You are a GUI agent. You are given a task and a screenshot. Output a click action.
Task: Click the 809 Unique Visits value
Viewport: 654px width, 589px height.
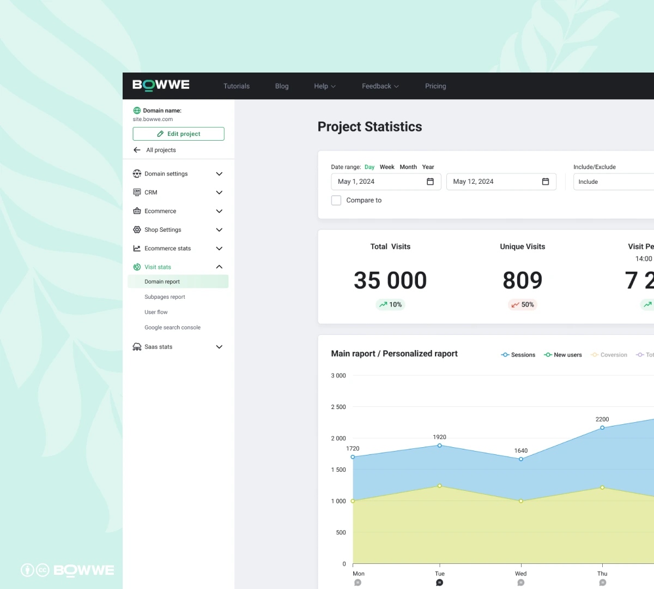click(523, 280)
